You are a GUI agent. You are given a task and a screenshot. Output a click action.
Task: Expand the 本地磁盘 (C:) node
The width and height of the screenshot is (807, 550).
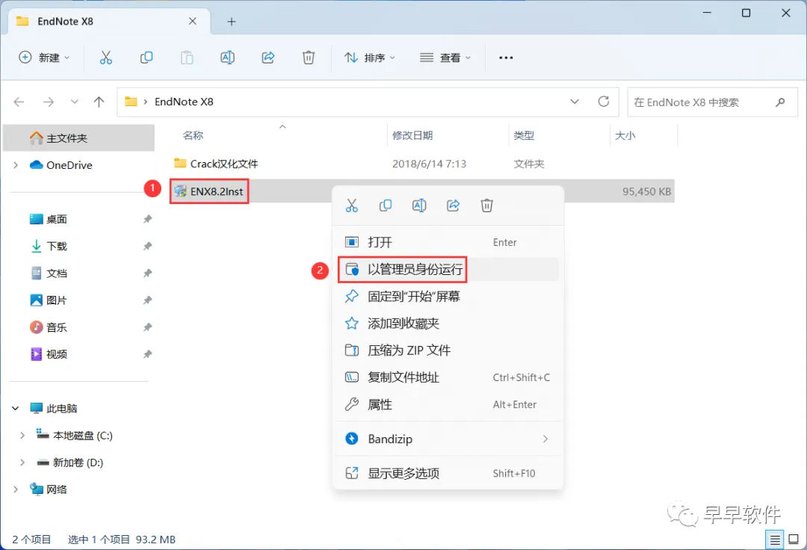pyautogui.click(x=22, y=436)
